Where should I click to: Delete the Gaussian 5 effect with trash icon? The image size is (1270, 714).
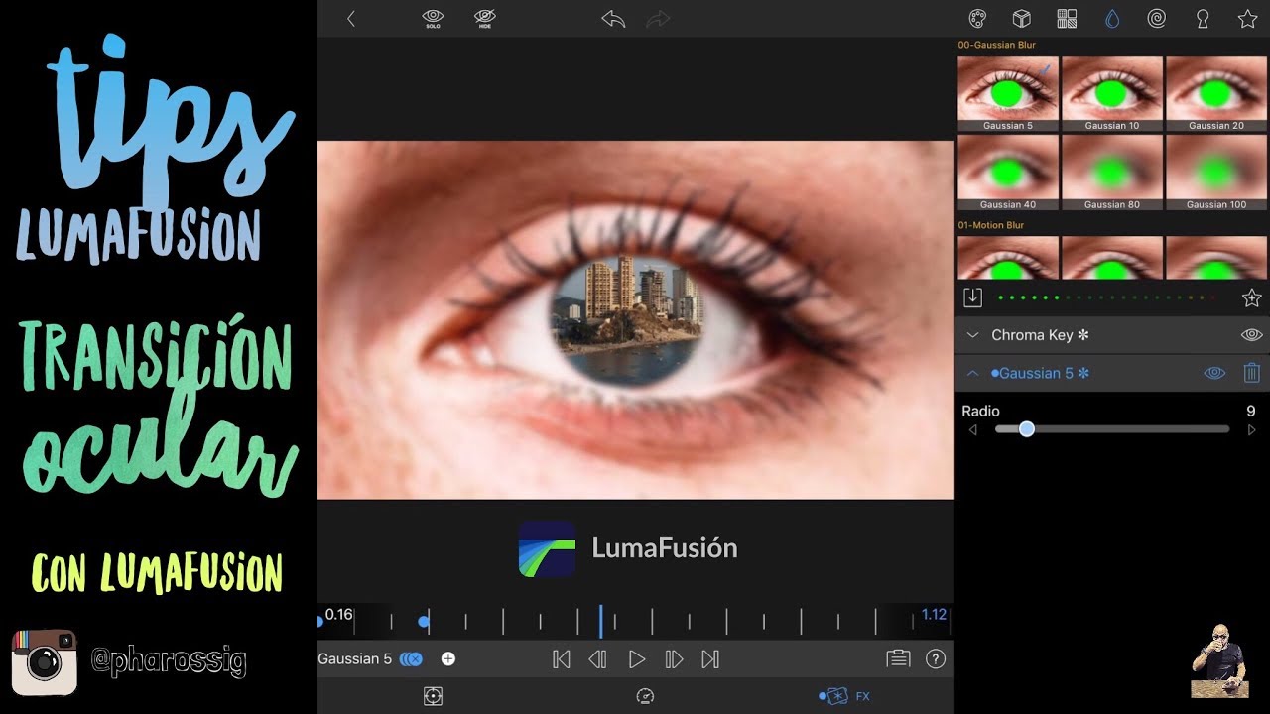click(1252, 373)
